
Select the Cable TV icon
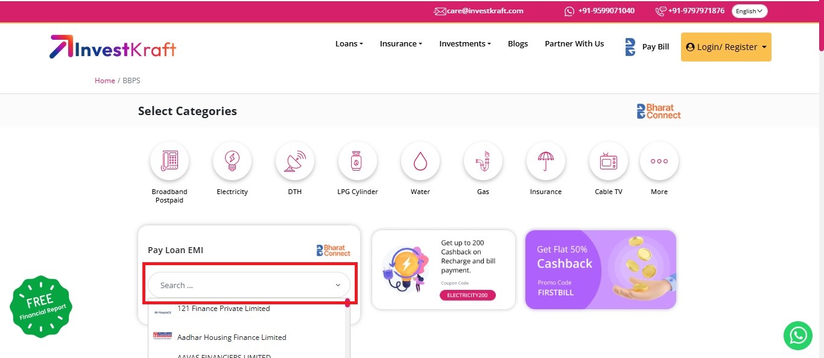pyautogui.click(x=609, y=161)
